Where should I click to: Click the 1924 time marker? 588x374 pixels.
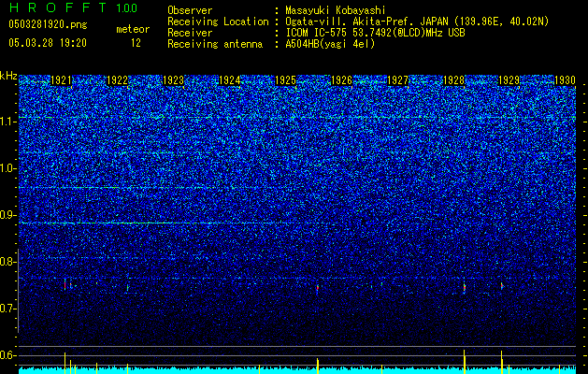[230, 80]
